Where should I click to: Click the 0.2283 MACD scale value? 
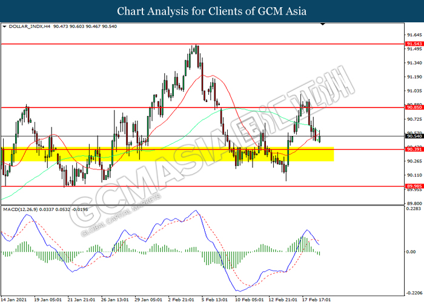coord(414,208)
